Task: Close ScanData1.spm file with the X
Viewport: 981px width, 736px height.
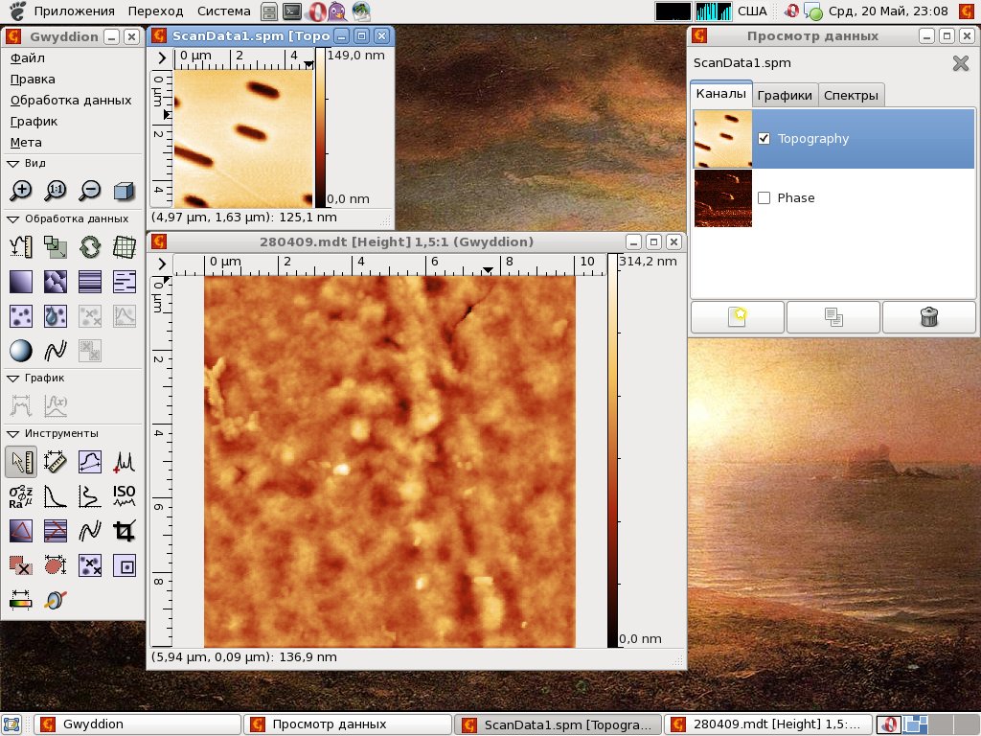Action: click(x=960, y=63)
